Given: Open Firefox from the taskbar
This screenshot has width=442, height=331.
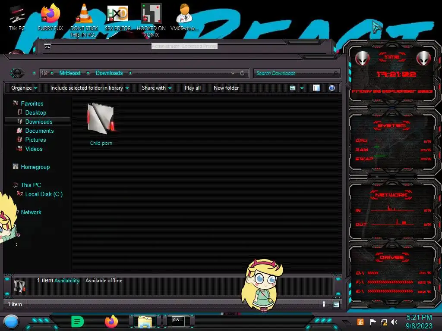Looking at the screenshot, I should (111, 322).
